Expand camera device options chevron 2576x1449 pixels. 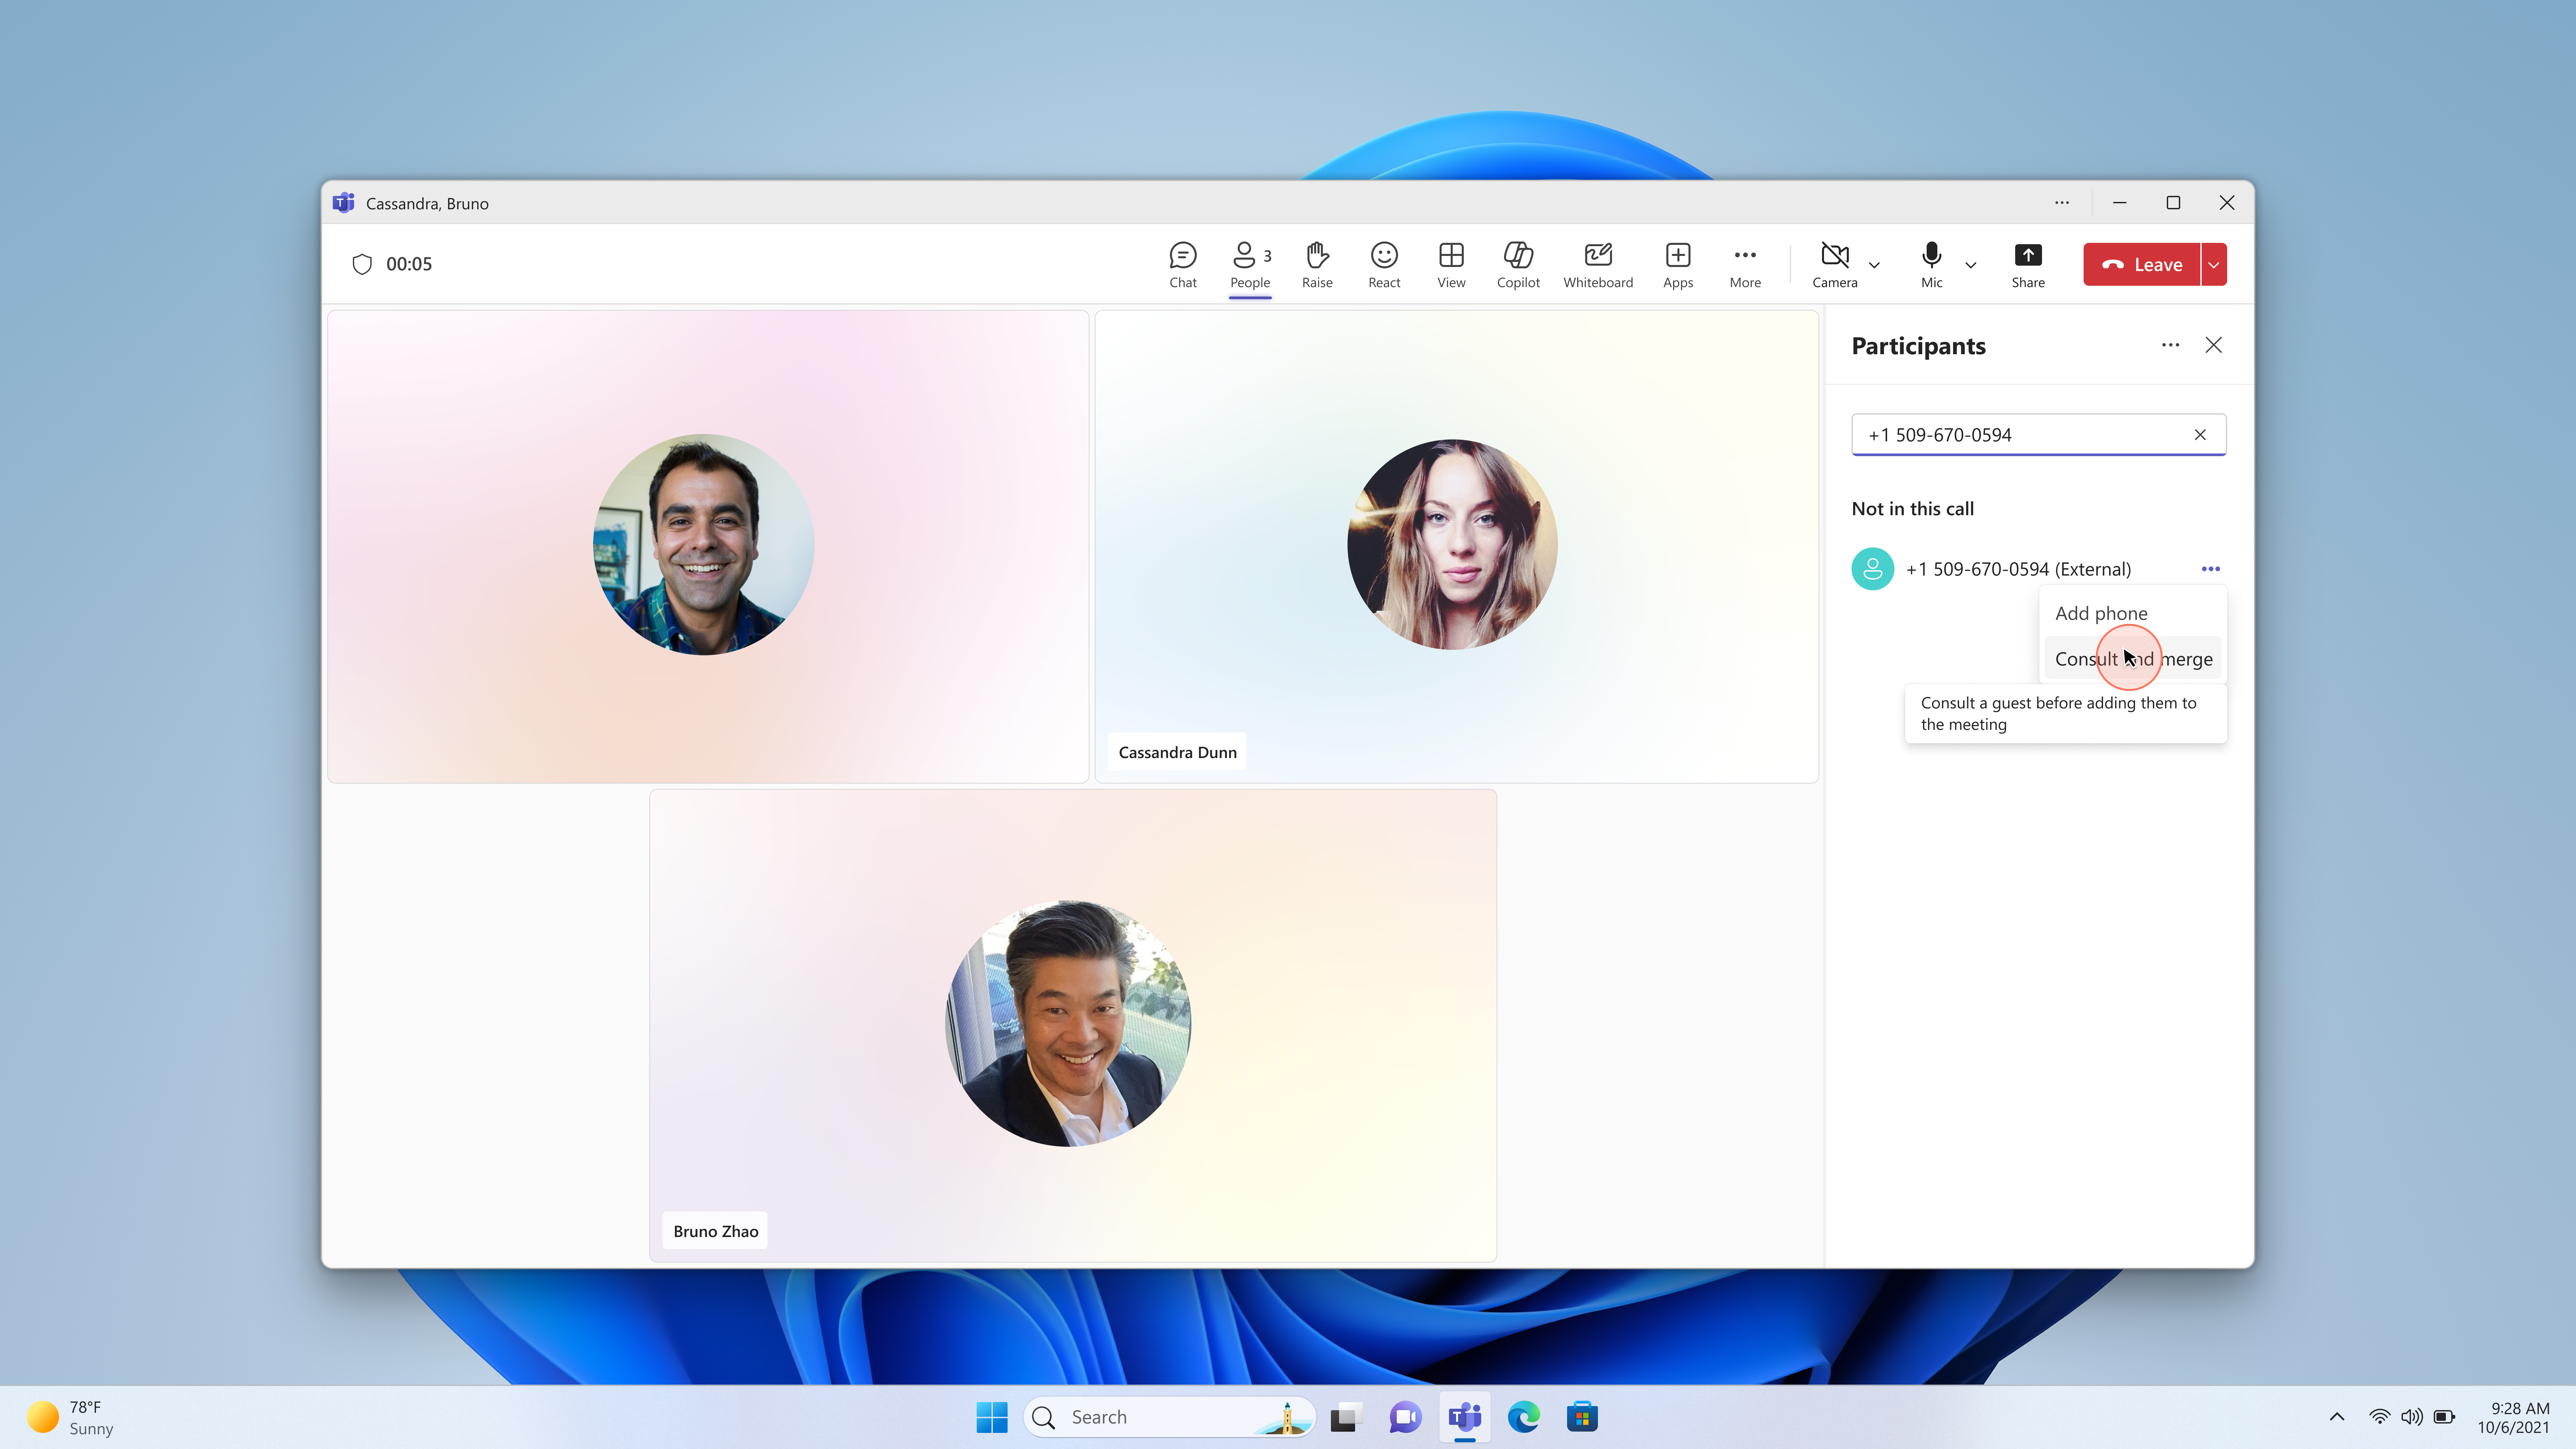pyautogui.click(x=1874, y=265)
